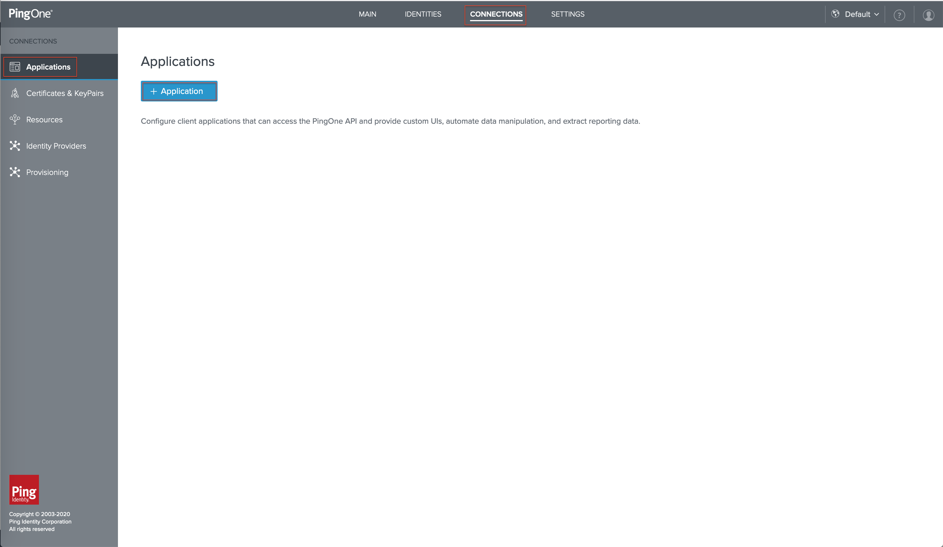
Task: Click the help question mark icon
Action: click(899, 14)
